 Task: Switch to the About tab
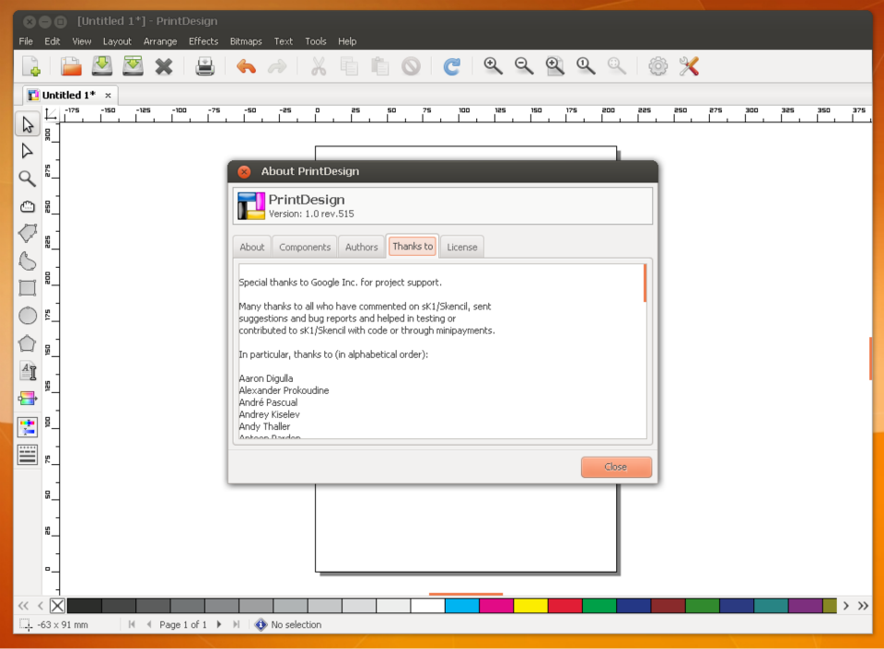tap(251, 247)
